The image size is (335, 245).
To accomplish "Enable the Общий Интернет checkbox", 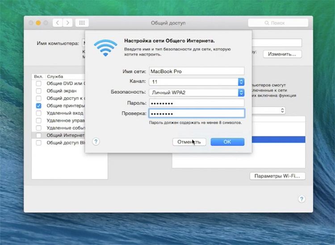I will tap(38, 135).
